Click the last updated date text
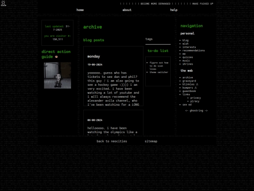Screen dimensions: 254x191 (57, 28)
